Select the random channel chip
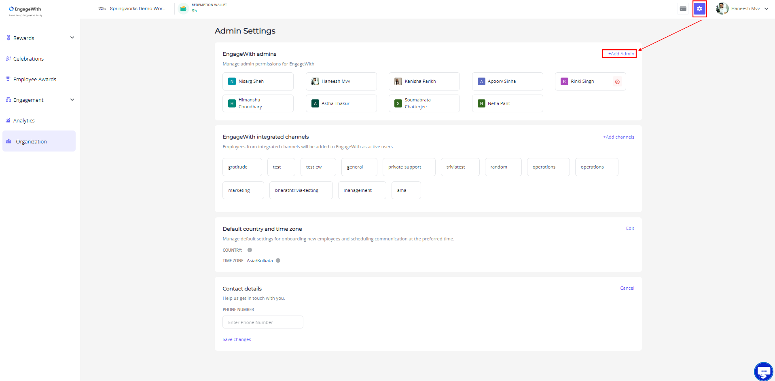 [x=503, y=167]
